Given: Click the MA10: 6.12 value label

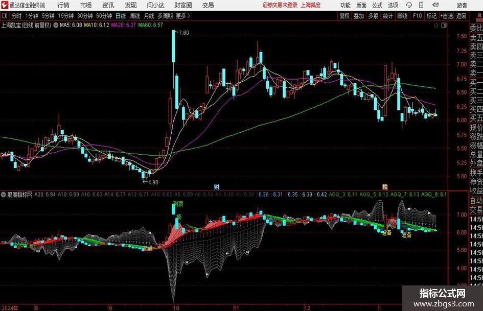Looking at the screenshot, I should coord(97,25).
